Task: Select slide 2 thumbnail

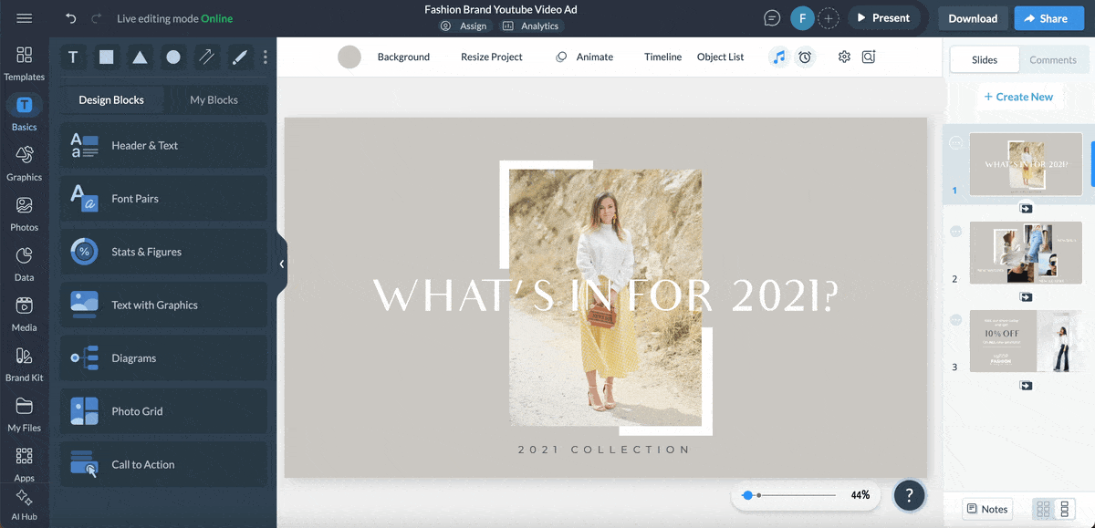Action: 1026,253
